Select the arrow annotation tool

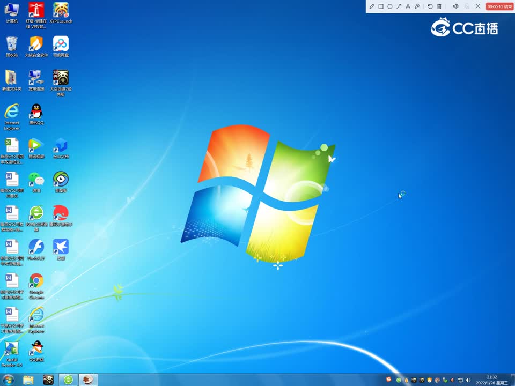click(399, 6)
